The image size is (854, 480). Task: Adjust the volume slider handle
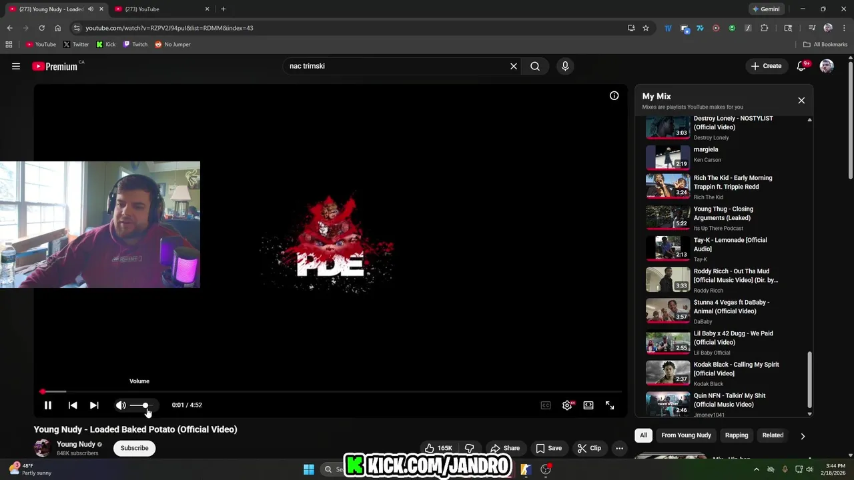pos(145,405)
